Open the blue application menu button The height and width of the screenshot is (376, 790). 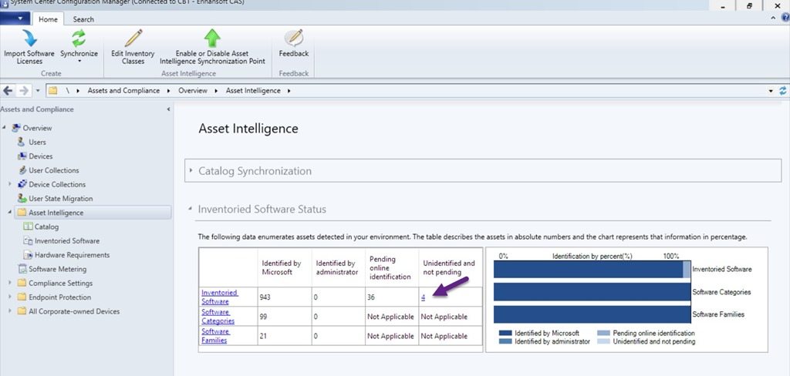coord(15,18)
